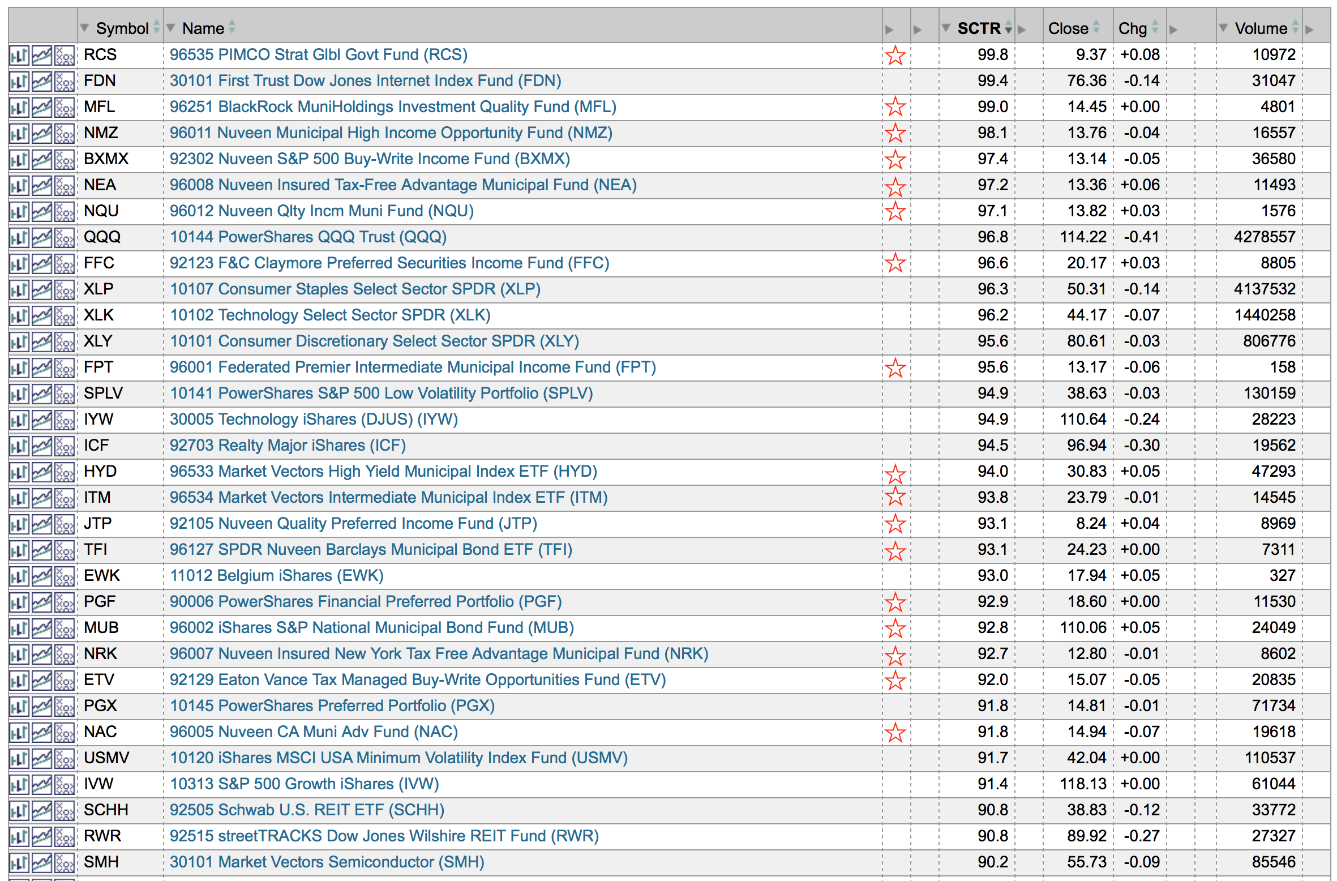Open line chart icon for USMV row

(42, 759)
